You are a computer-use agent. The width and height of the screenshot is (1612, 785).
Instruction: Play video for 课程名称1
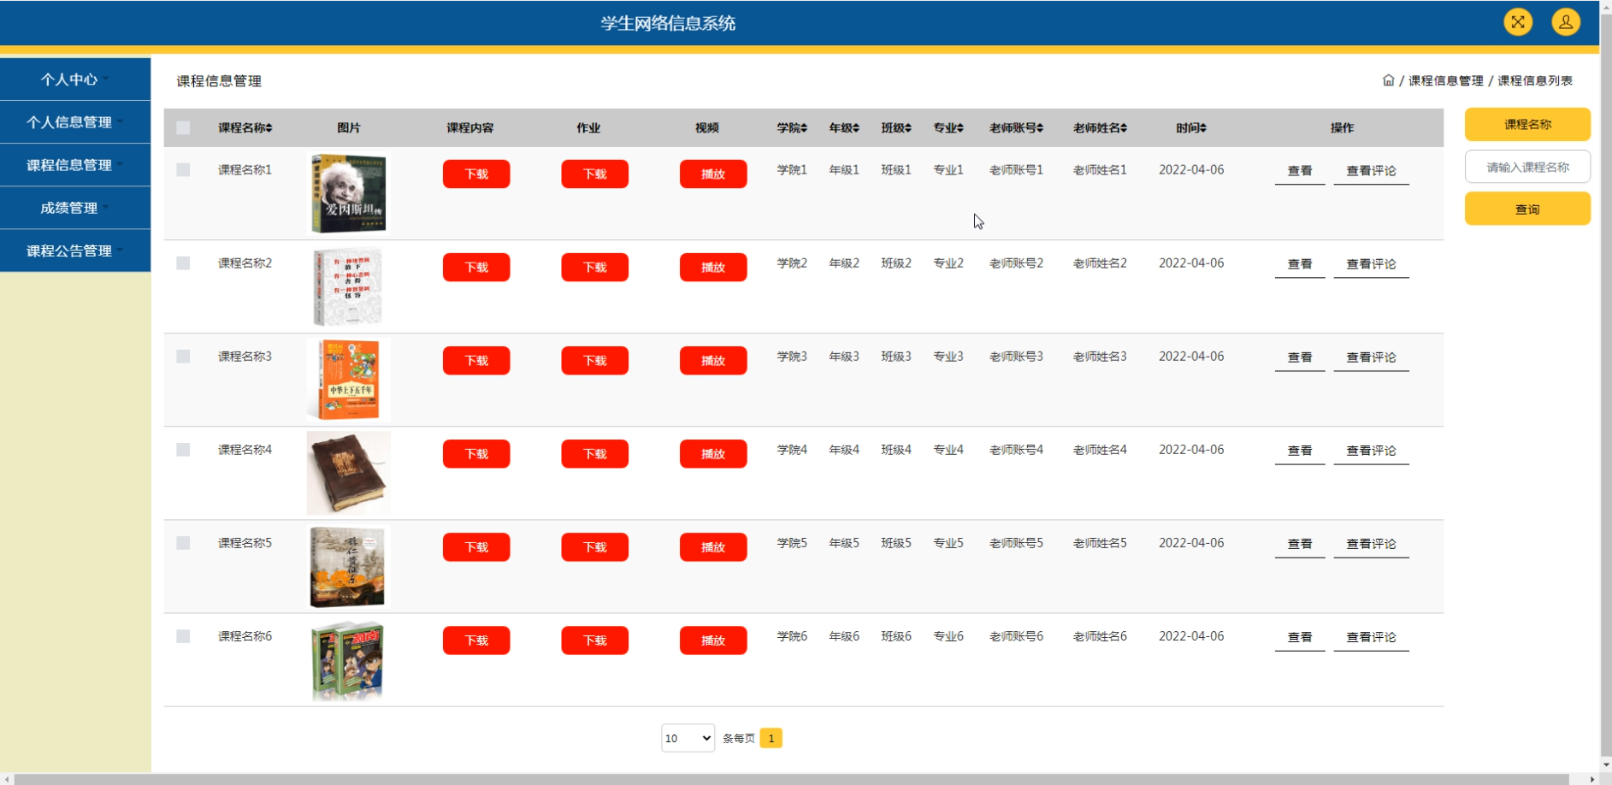[713, 174]
